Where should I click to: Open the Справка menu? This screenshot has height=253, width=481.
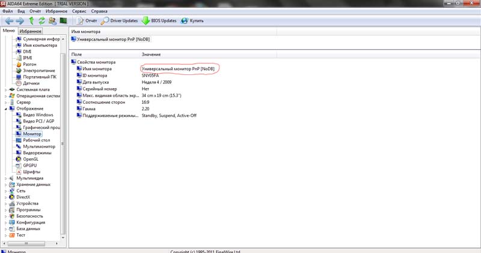point(99,11)
